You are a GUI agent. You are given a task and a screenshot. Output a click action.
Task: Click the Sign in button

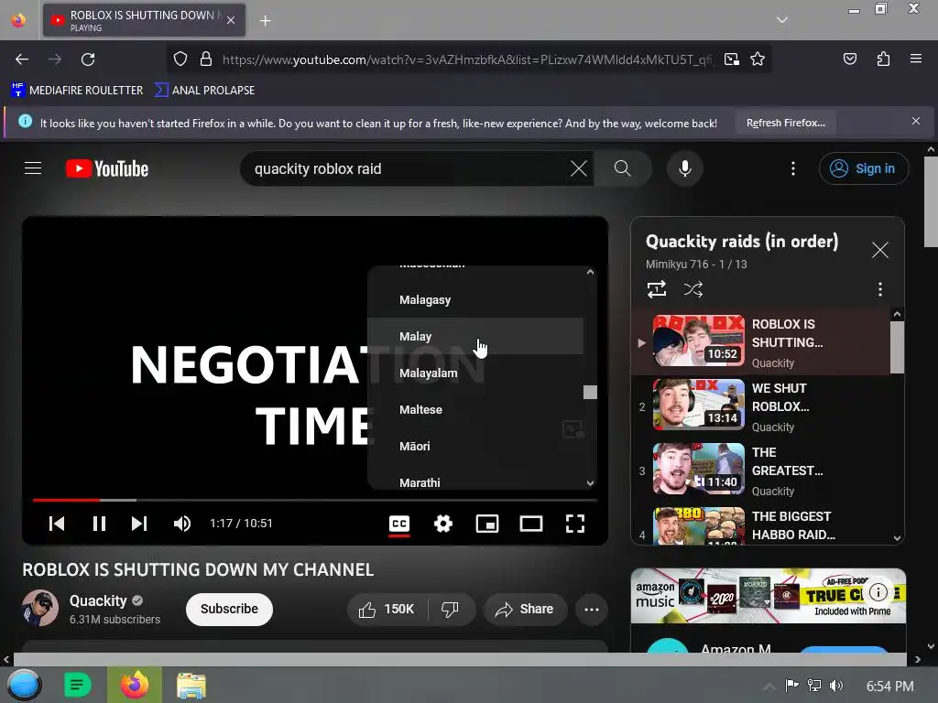[x=863, y=168]
